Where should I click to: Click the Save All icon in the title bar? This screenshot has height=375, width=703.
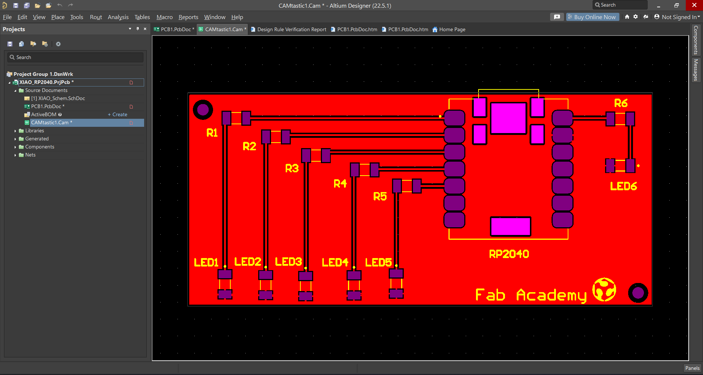click(27, 5)
